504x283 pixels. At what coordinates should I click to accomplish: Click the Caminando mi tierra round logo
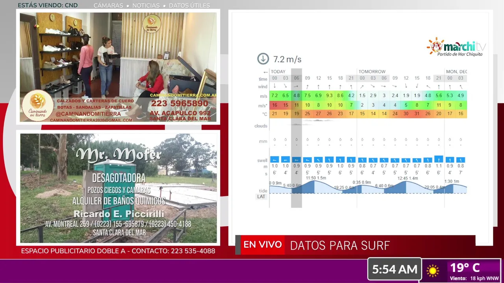(x=37, y=105)
